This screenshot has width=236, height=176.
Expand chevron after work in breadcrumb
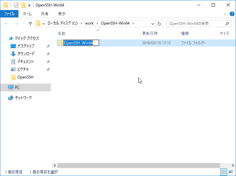tap(97, 24)
